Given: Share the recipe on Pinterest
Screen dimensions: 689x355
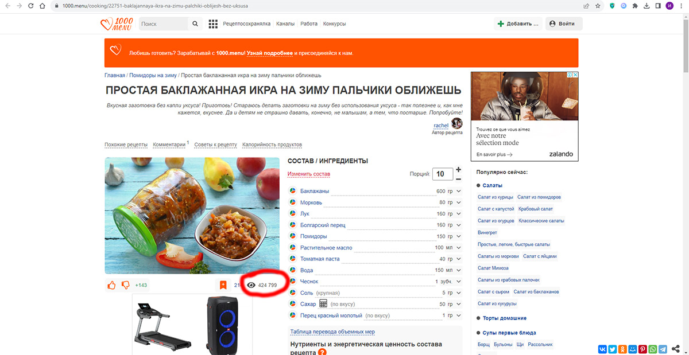Looking at the screenshot, I should click(x=642, y=349).
